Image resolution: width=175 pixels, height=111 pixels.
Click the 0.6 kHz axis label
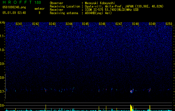[x=2, y=105]
